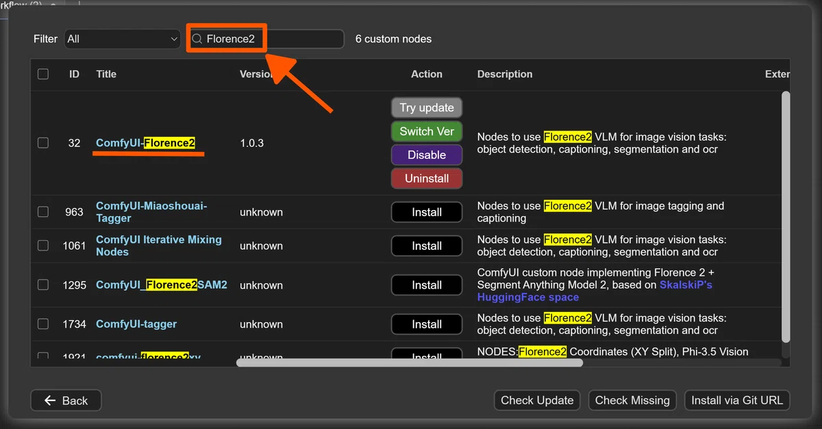Click version 1.0.3 cell
822x429 pixels.
(x=251, y=143)
